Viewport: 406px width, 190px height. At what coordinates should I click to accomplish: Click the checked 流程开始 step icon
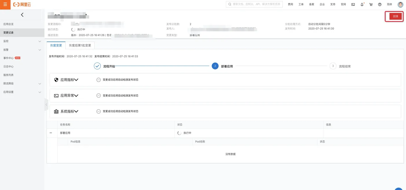[97, 66]
